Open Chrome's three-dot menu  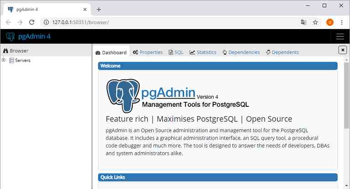point(342,22)
